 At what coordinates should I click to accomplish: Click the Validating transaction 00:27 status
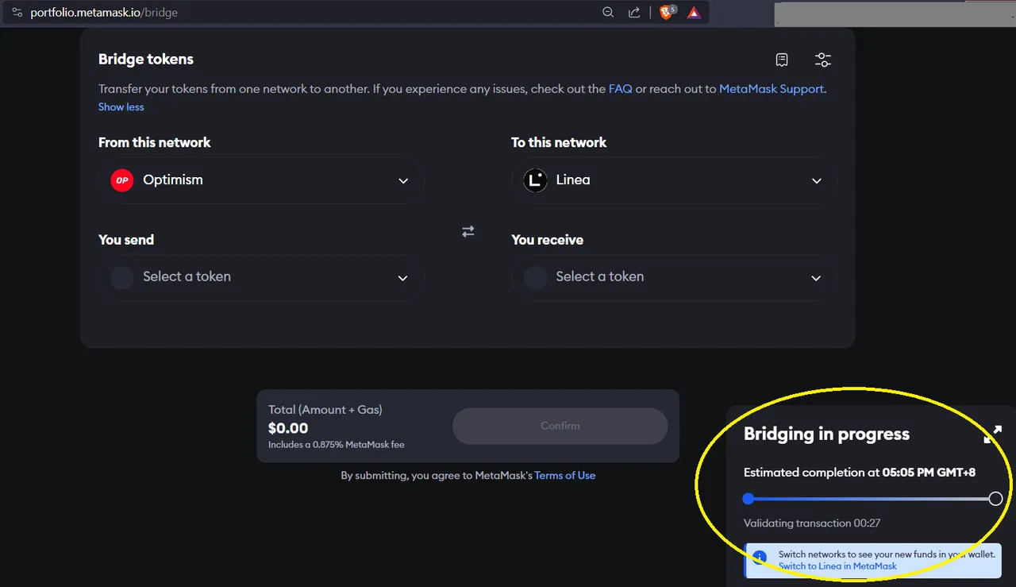[x=812, y=523]
